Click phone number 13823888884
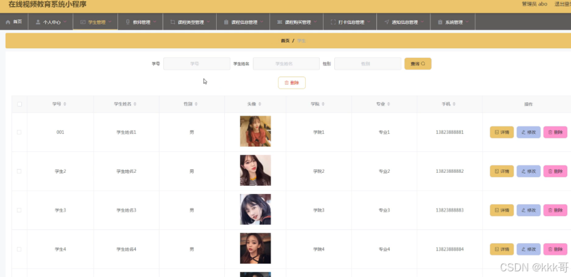 tap(450, 249)
